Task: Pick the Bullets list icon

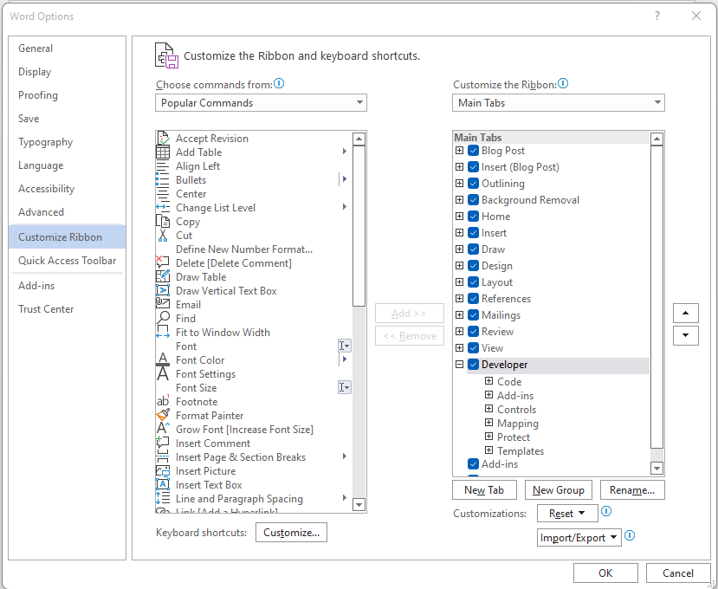Action: (x=163, y=179)
